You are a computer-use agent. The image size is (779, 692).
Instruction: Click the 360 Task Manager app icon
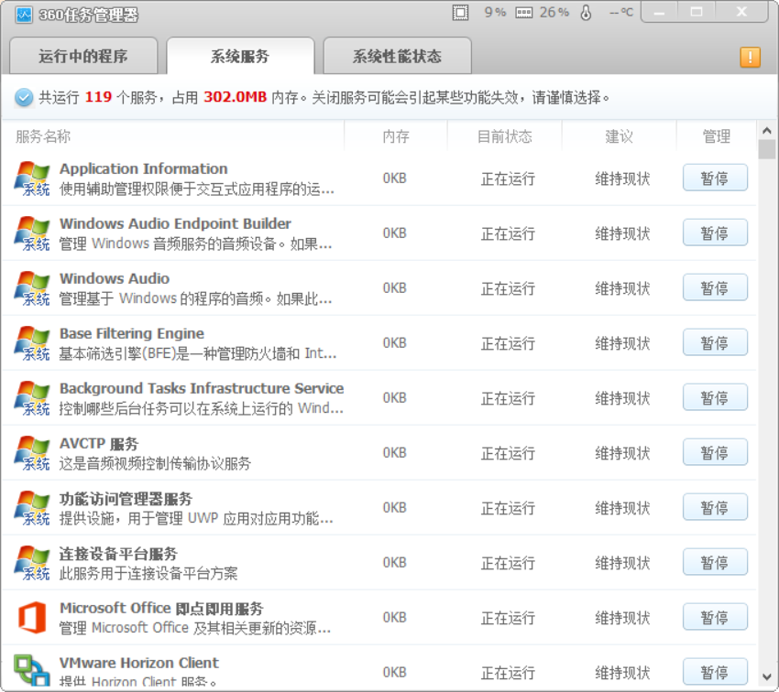(24, 14)
